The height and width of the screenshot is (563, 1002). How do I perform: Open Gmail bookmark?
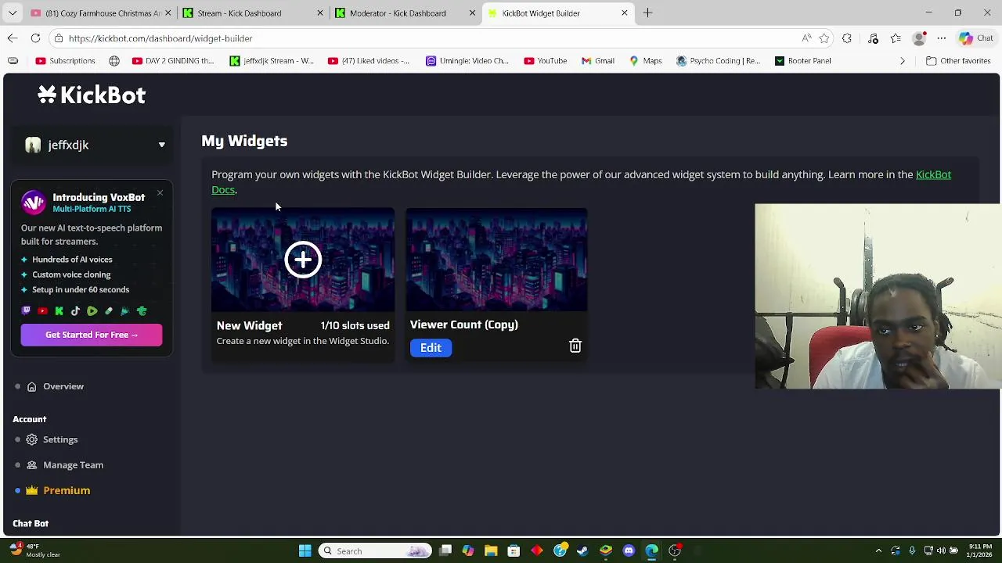(x=597, y=61)
